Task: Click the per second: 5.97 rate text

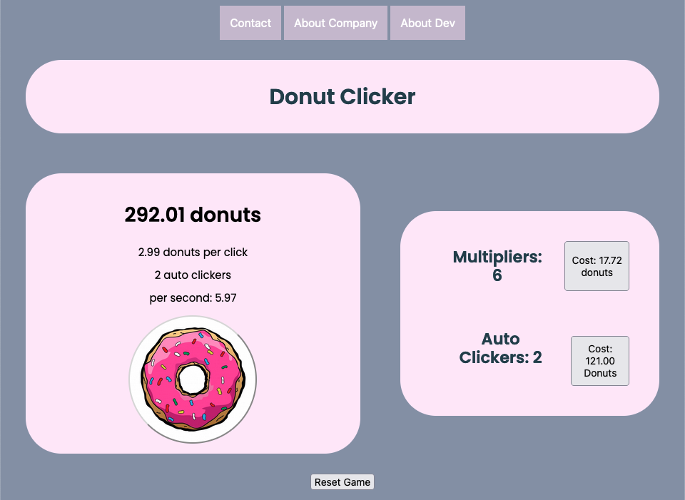Action: coord(193,298)
